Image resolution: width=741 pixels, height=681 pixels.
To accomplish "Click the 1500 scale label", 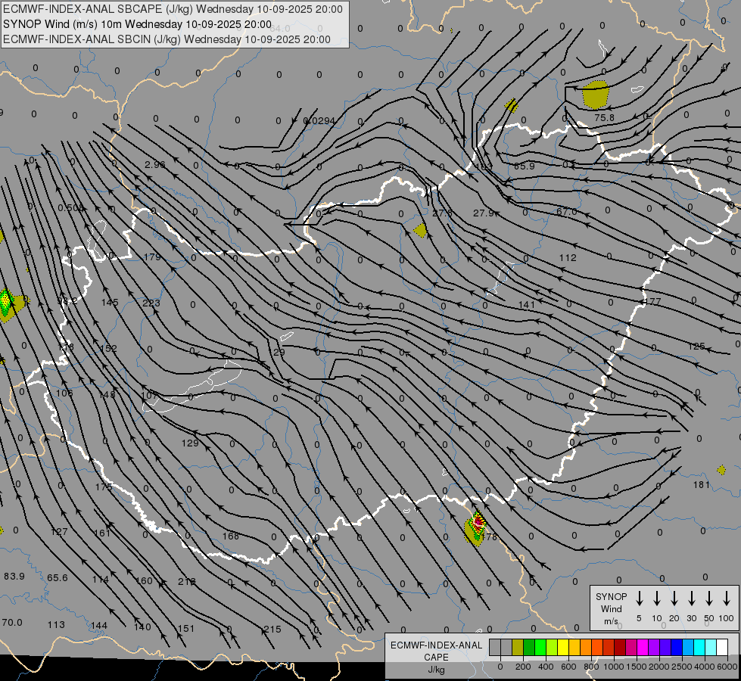I will click(x=636, y=667).
